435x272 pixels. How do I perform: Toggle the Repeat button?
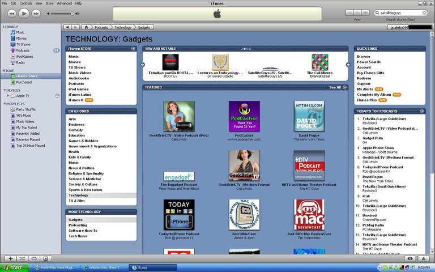point(34,258)
